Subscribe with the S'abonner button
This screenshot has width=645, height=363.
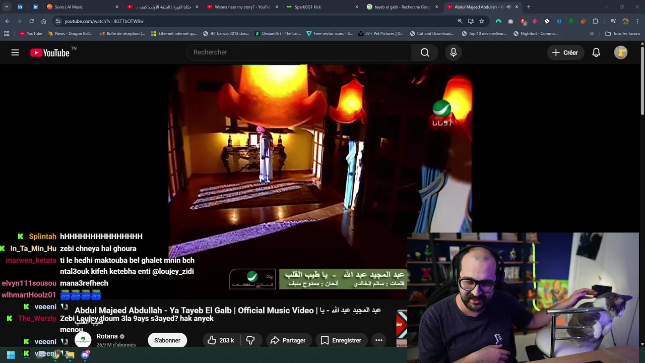tap(167, 340)
